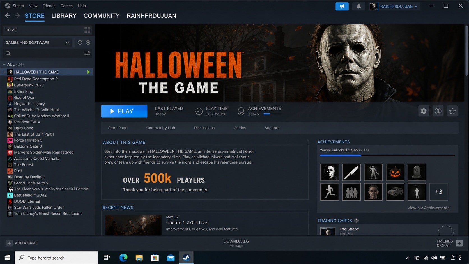This screenshot has width=469, height=264.
Task: Add game to favorites star
Action: [x=452, y=111]
